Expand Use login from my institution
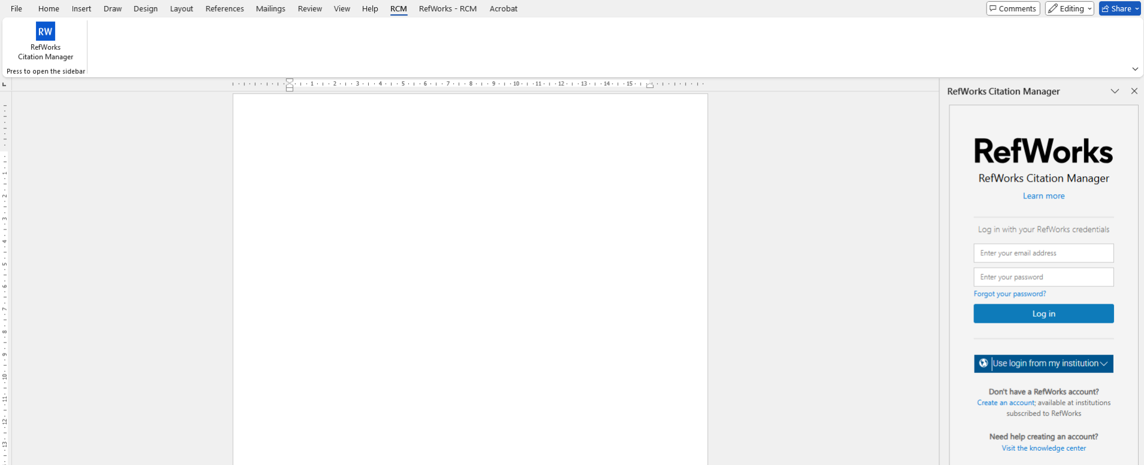The image size is (1144, 465). pyautogui.click(x=1043, y=363)
